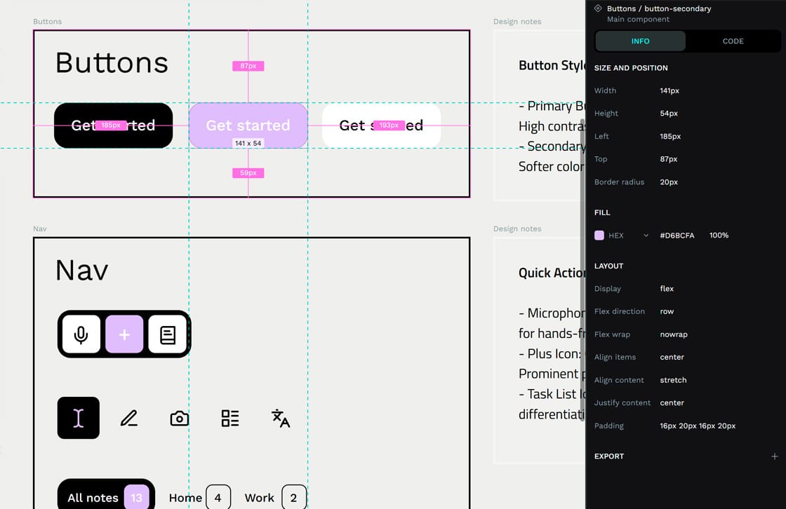Select the camera icon
Viewport: 786px width, 509px height.
(x=180, y=419)
